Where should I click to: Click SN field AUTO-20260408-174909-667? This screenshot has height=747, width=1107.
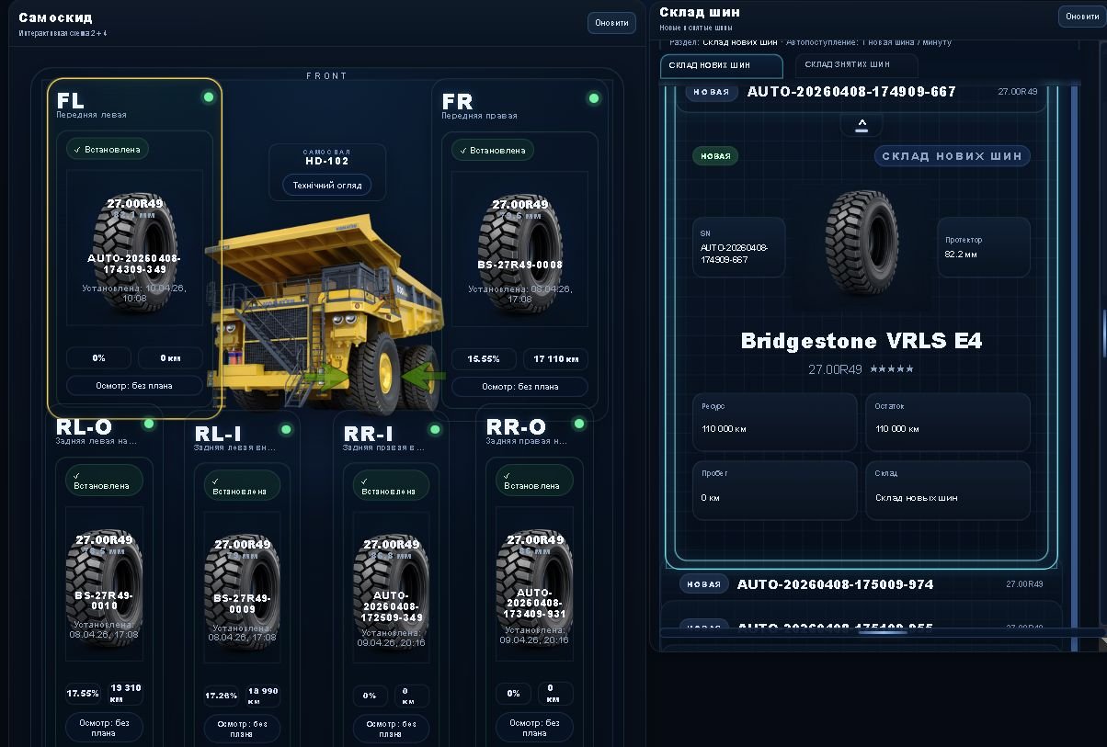pyautogui.click(x=739, y=247)
